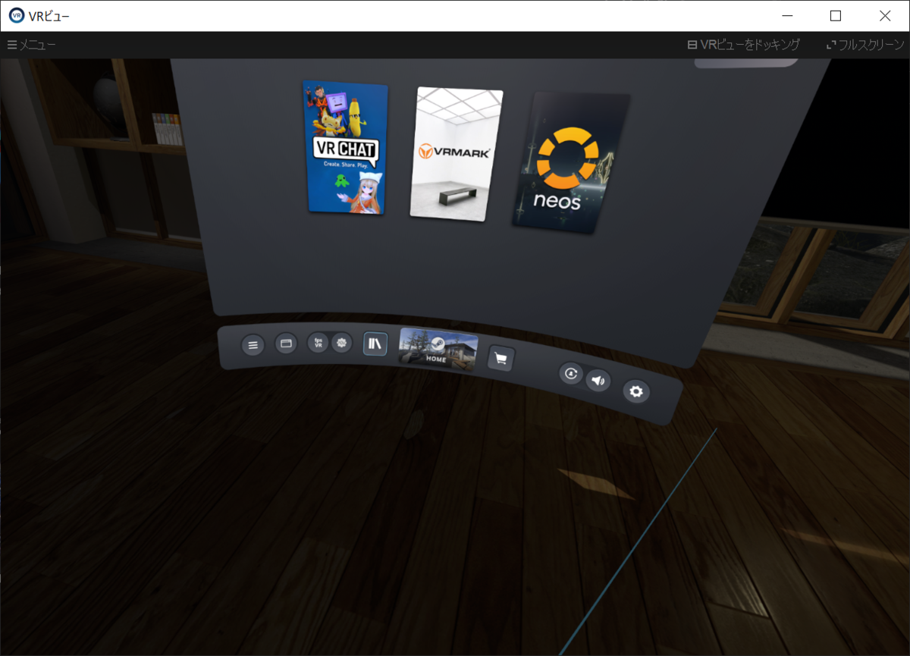Launch the VRChat game card

point(346,148)
